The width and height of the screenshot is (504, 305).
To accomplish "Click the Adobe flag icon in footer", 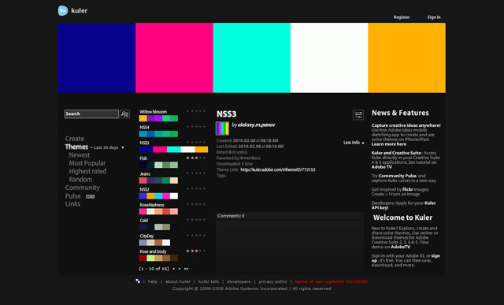I will click(138, 281).
